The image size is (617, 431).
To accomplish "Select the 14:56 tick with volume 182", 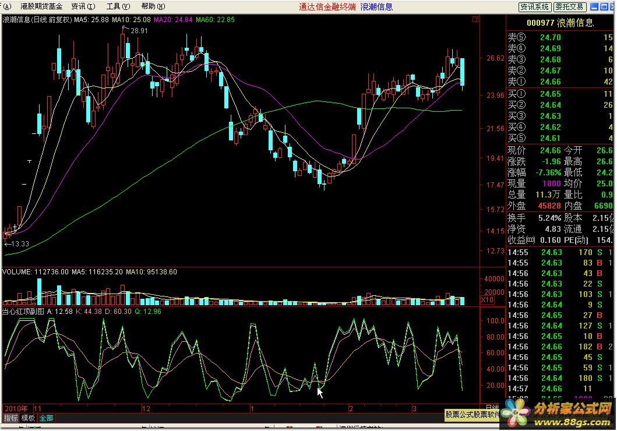I will 559,347.
